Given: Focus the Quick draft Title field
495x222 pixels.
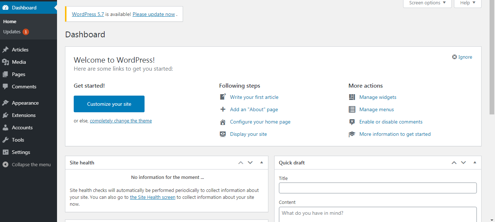Looking at the screenshot, I should (378, 188).
